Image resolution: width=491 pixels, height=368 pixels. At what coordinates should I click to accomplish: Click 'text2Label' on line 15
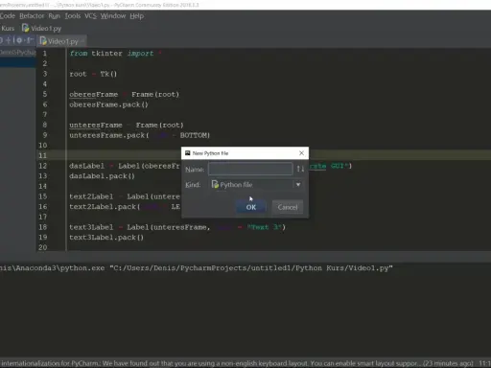click(91, 196)
